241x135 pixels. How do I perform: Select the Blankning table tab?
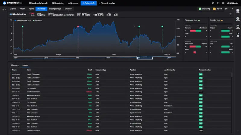15,65
